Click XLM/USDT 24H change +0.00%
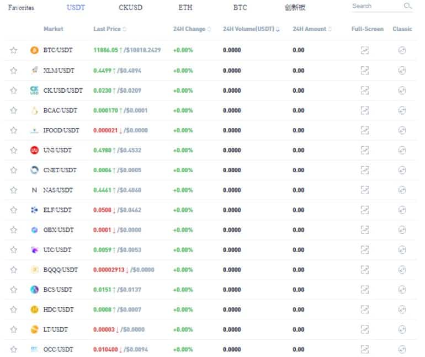425x357 pixels. [183, 71]
